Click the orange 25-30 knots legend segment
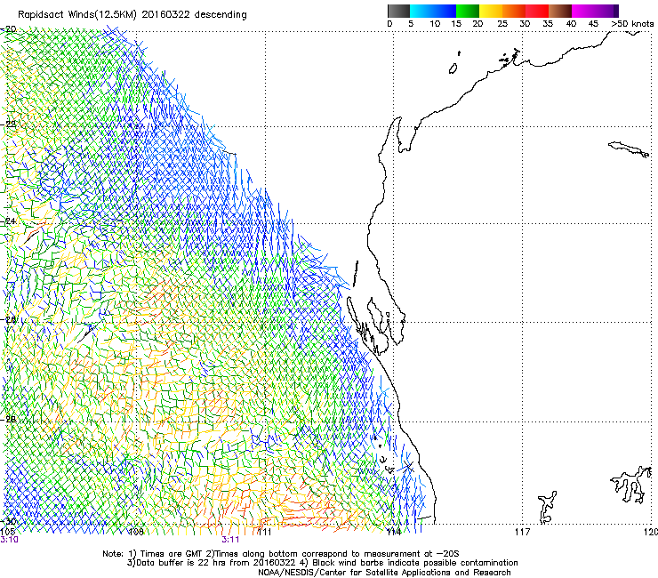 click(x=514, y=11)
